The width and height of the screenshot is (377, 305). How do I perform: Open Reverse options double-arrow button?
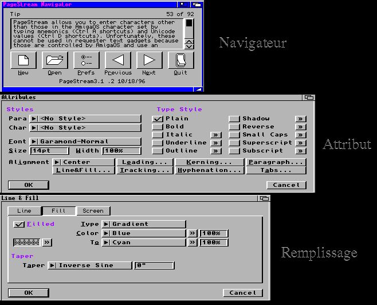click(x=301, y=127)
